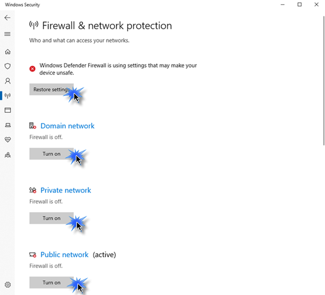The width and height of the screenshot is (325, 295).
Task: Expand the navigation menu with hamburger icon
Action: 7,34
